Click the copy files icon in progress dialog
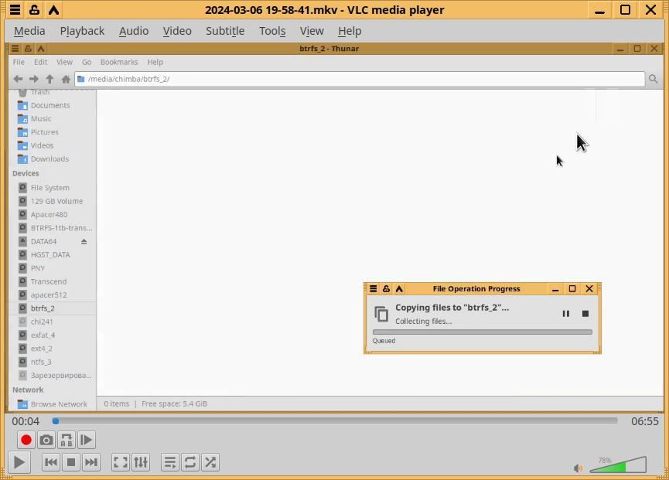The image size is (669, 480). coord(381,314)
